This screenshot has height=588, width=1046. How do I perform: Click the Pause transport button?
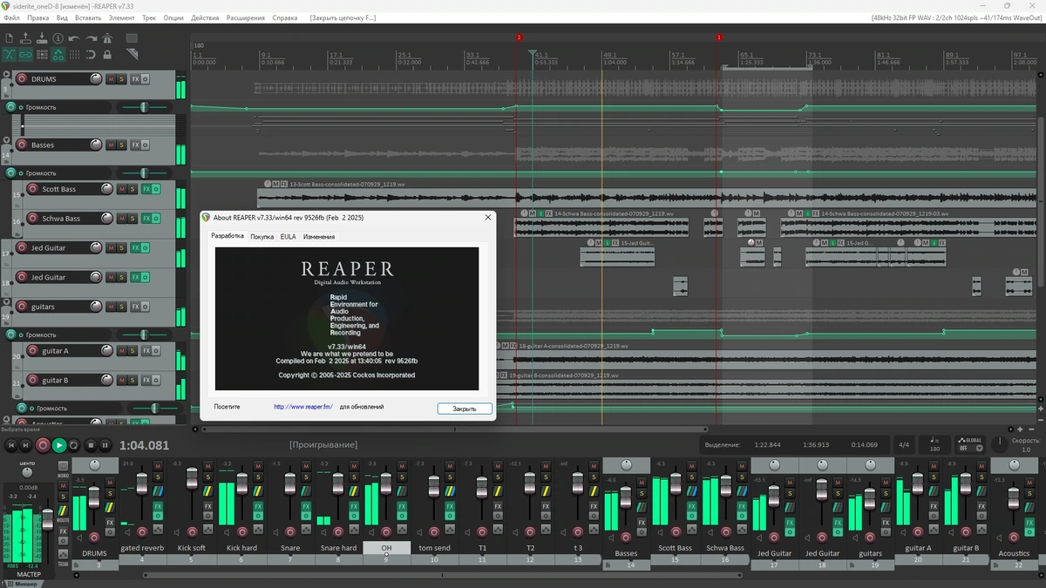pos(105,445)
